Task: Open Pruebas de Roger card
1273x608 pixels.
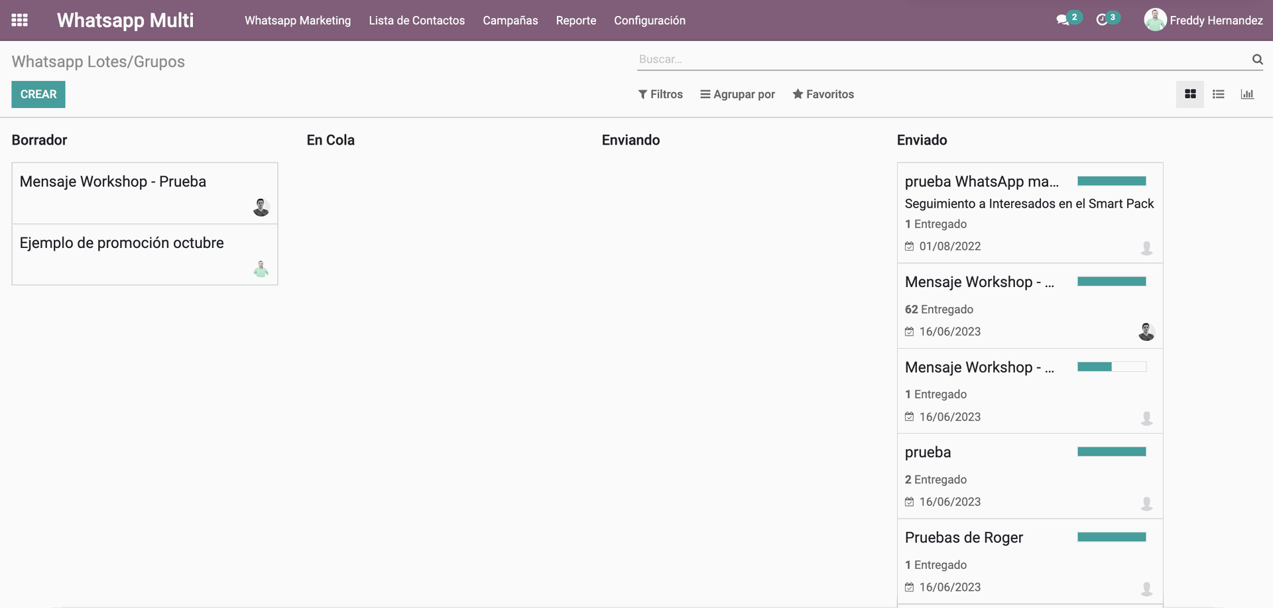Action: [x=1030, y=562]
